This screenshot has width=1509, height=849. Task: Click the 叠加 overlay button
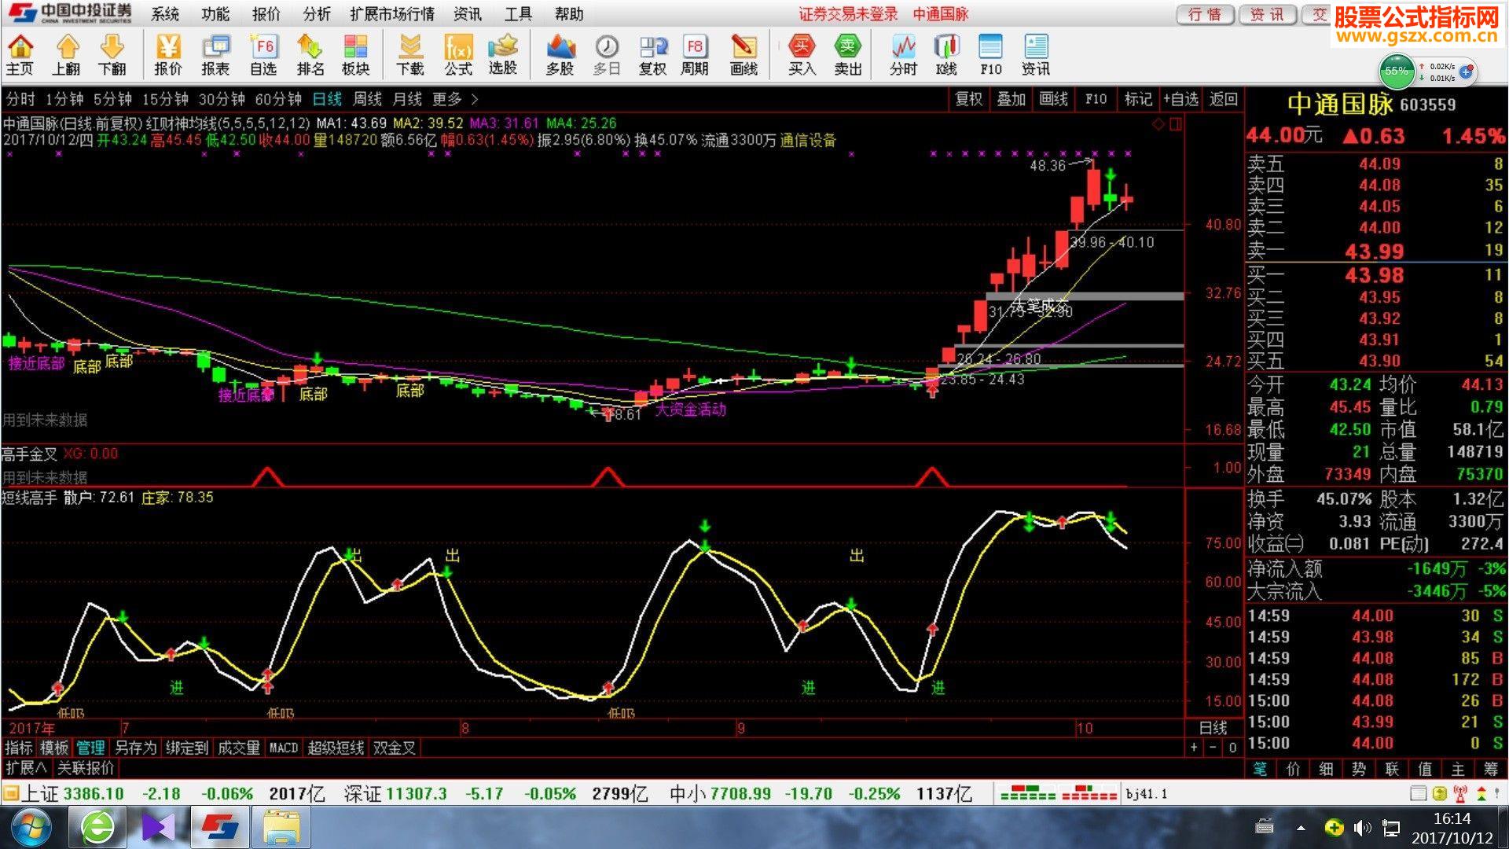point(1011,99)
